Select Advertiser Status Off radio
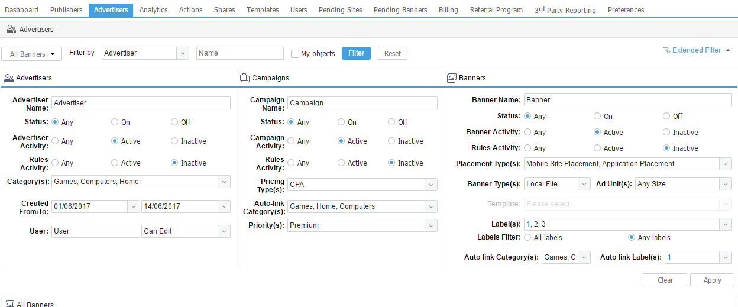Viewport: 738px width, 307px height. pos(174,122)
